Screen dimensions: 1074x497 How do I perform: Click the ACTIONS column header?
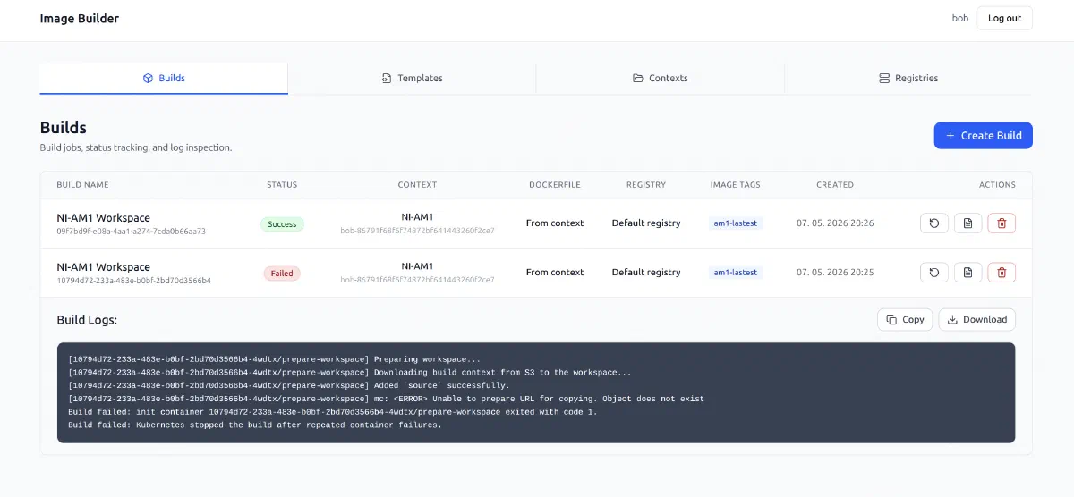(997, 185)
